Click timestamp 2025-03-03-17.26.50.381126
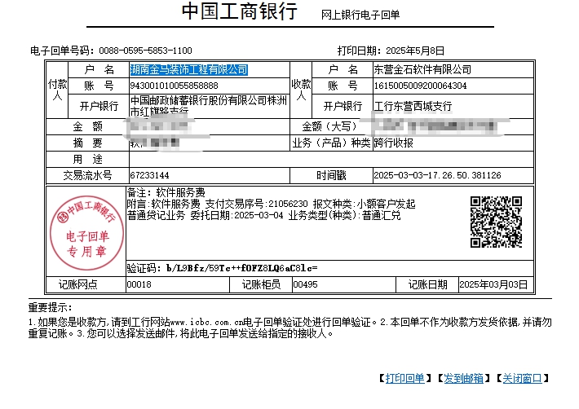Image resolution: width=579 pixels, height=409 pixels. click(437, 175)
